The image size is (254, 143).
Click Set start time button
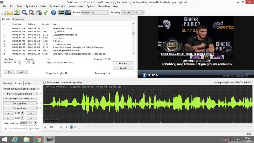click(20, 104)
